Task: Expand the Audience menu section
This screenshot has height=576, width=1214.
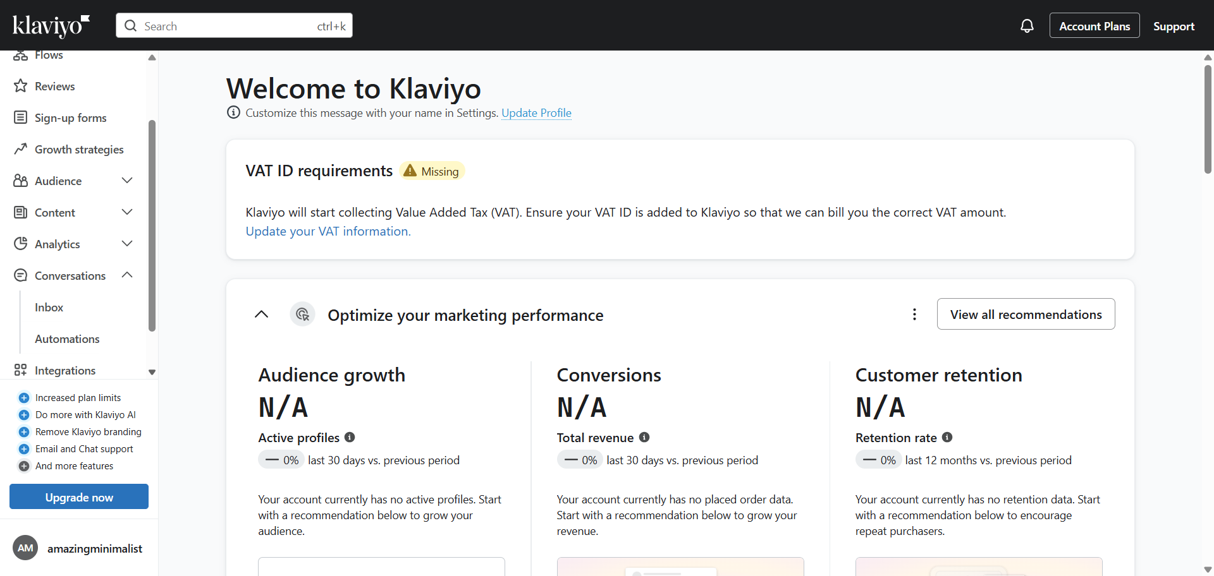Action: [127, 181]
